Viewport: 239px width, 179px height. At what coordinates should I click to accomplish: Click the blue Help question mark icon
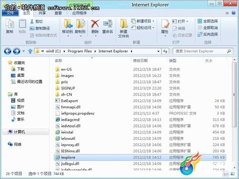(x=234, y=13)
